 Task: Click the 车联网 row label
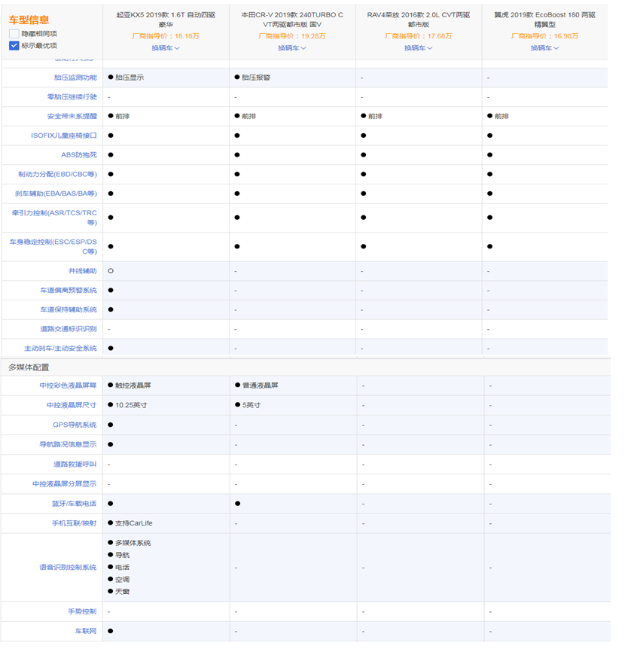[x=86, y=632]
